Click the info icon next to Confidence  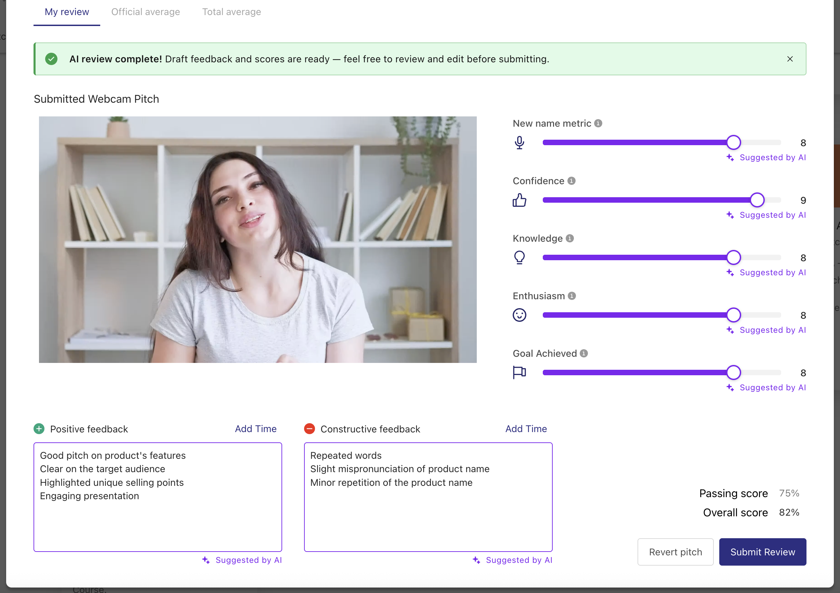(x=571, y=181)
